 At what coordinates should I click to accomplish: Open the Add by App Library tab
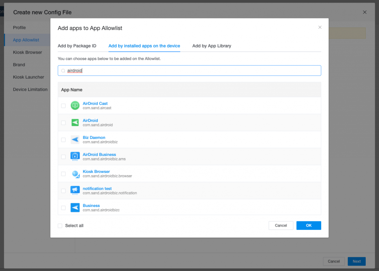212,46
